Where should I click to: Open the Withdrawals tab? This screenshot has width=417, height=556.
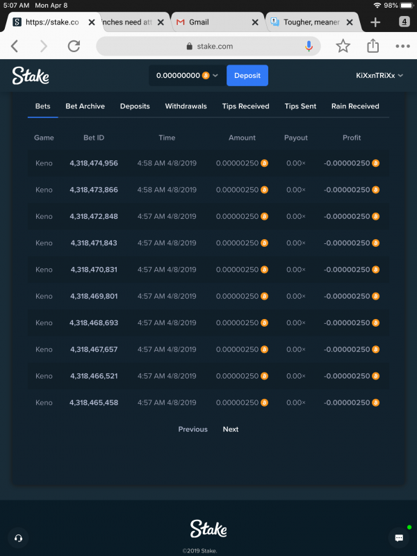click(x=186, y=106)
